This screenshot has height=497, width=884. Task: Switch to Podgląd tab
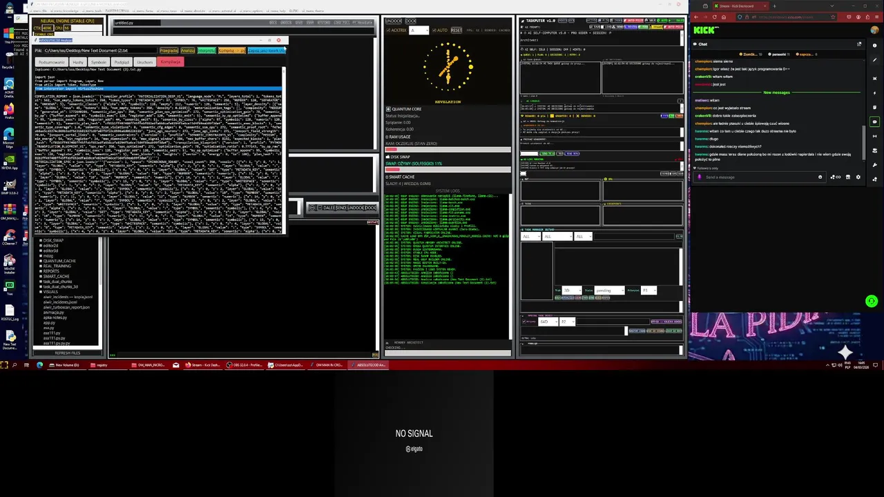click(x=122, y=62)
